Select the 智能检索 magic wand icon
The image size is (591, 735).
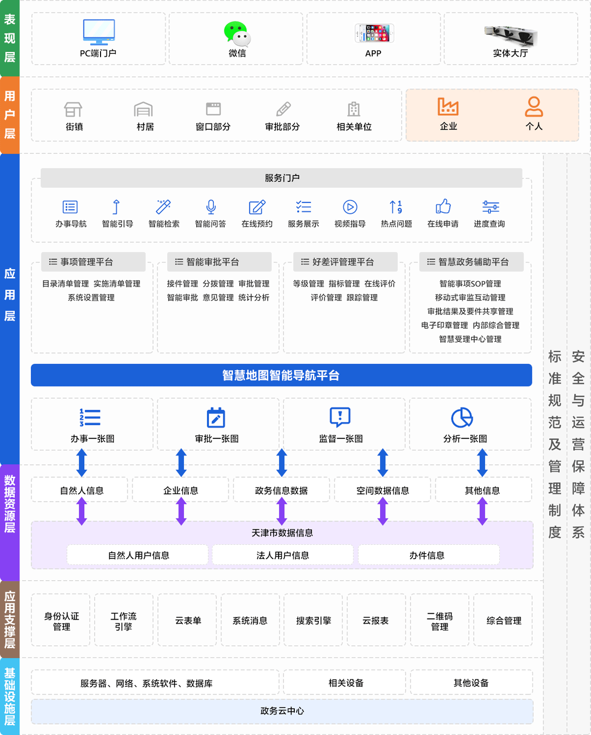click(163, 207)
